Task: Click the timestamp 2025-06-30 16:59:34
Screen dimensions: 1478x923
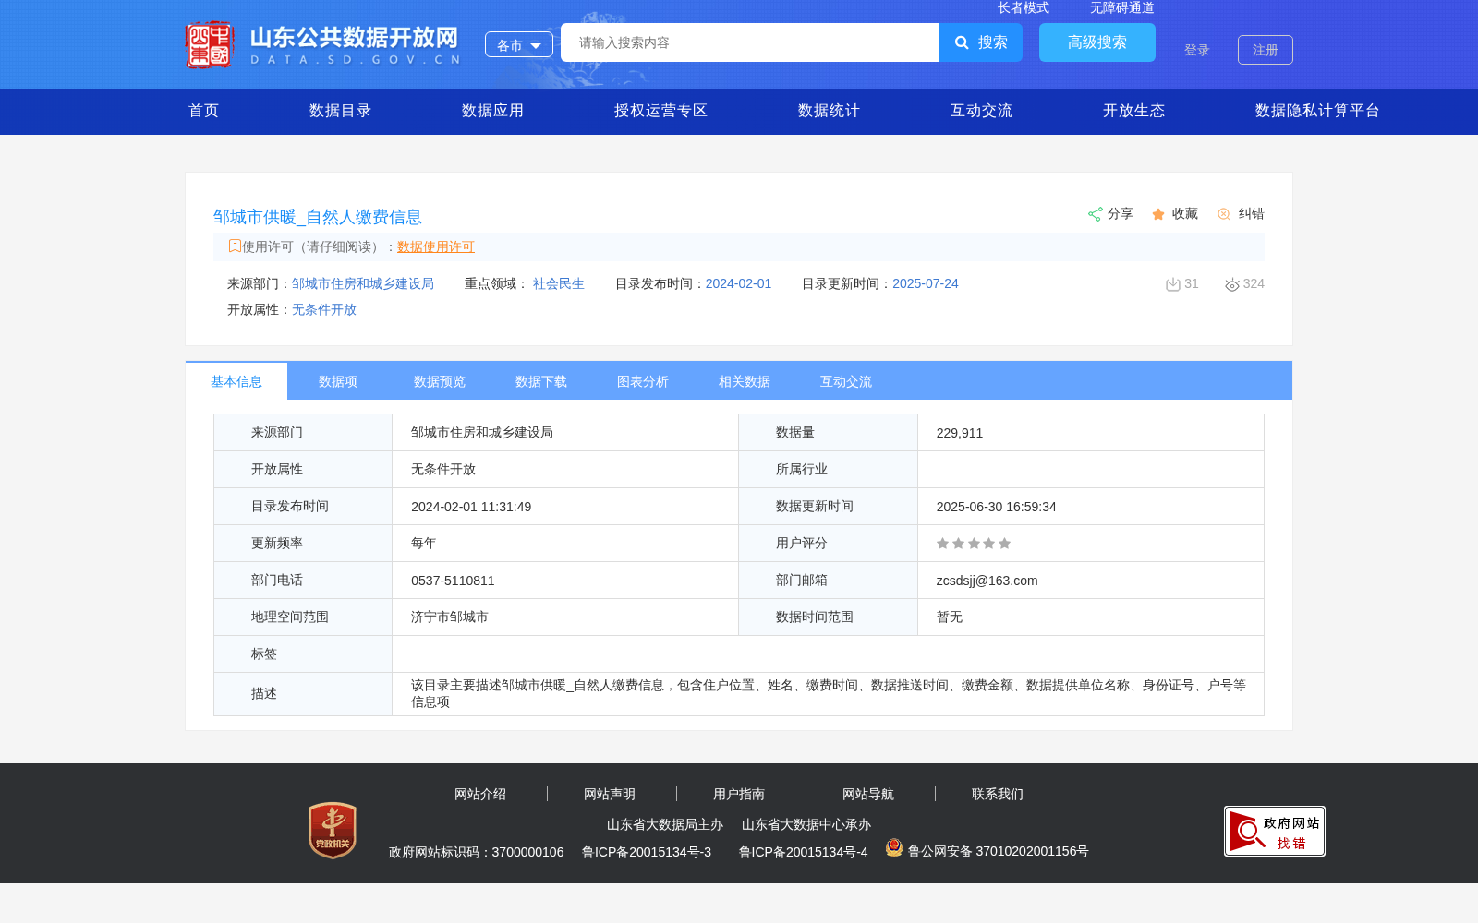Action: click(x=997, y=507)
